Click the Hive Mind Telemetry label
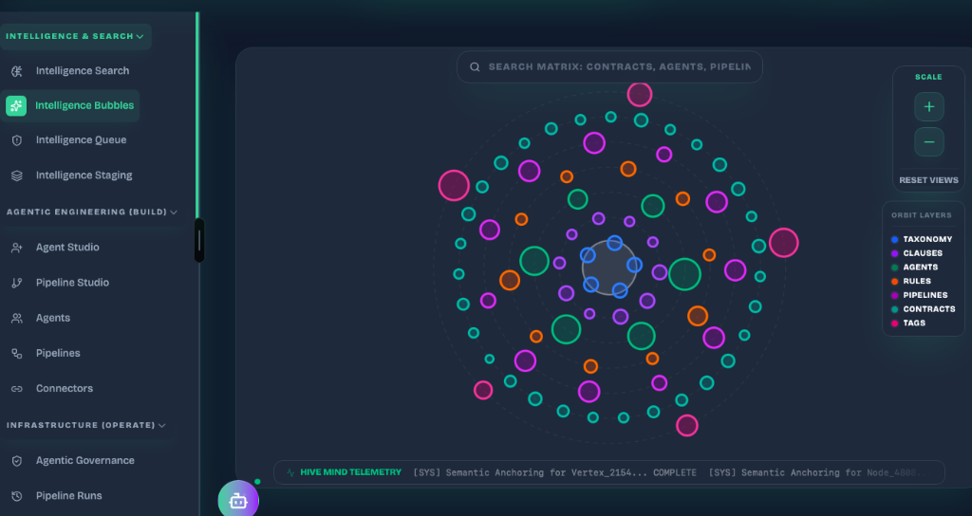This screenshot has height=516, width=972. (351, 472)
